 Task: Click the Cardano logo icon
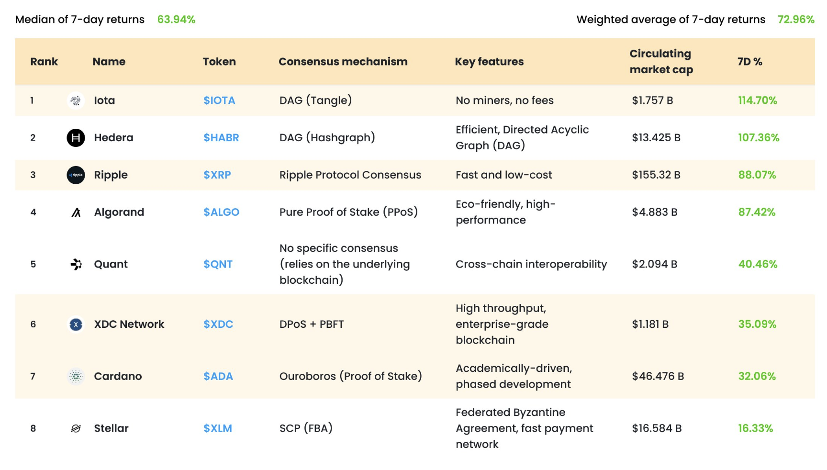[x=76, y=377]
